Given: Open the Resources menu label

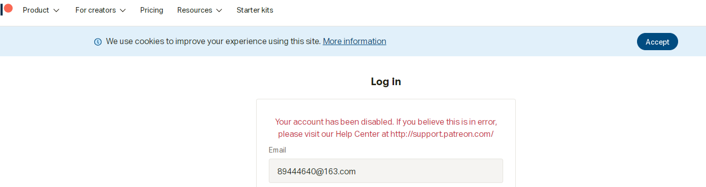Looking at the screenshot, I should point(194,10).
